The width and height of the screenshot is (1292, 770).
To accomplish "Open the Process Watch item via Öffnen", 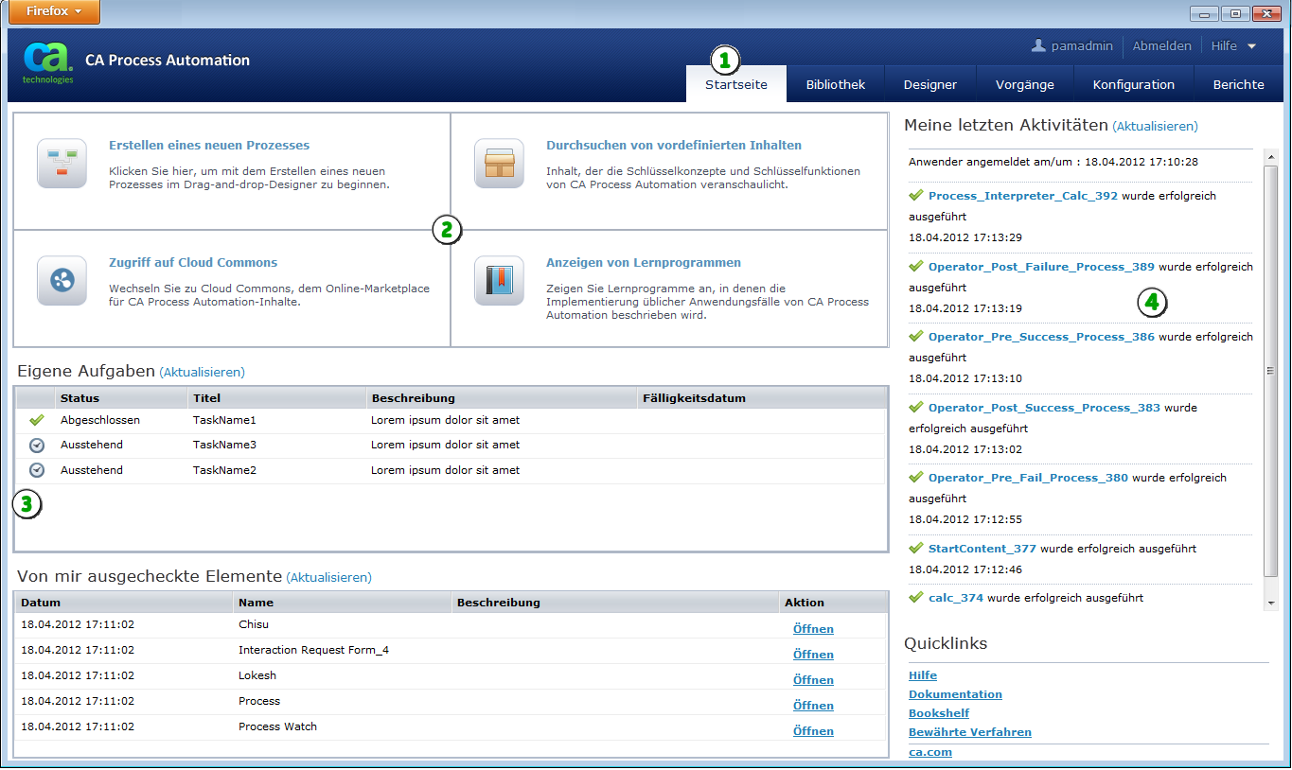I will point(813,731).
